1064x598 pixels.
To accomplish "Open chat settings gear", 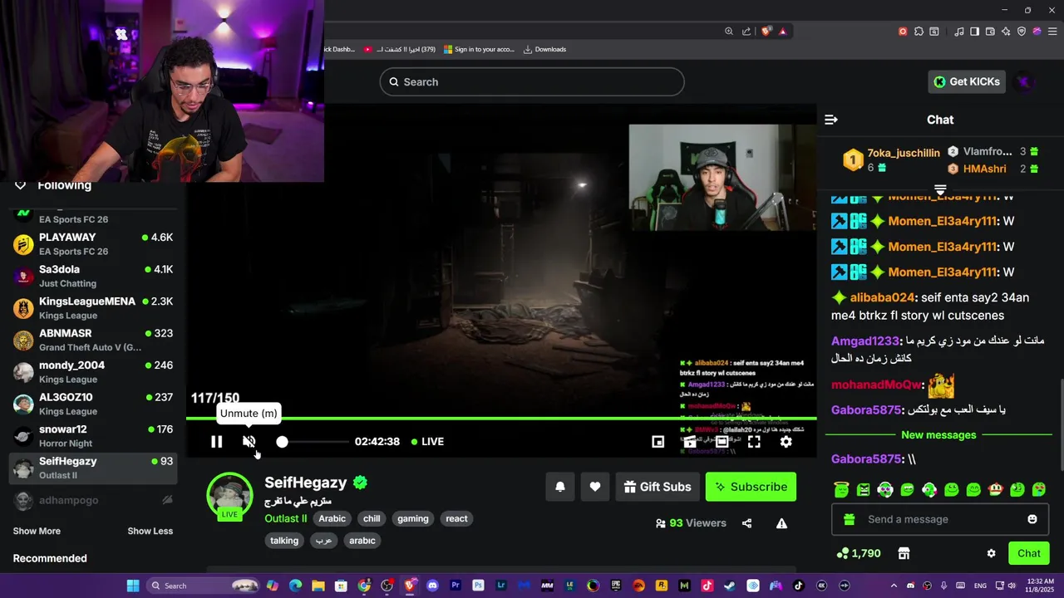I will click(x=991, y=553).
